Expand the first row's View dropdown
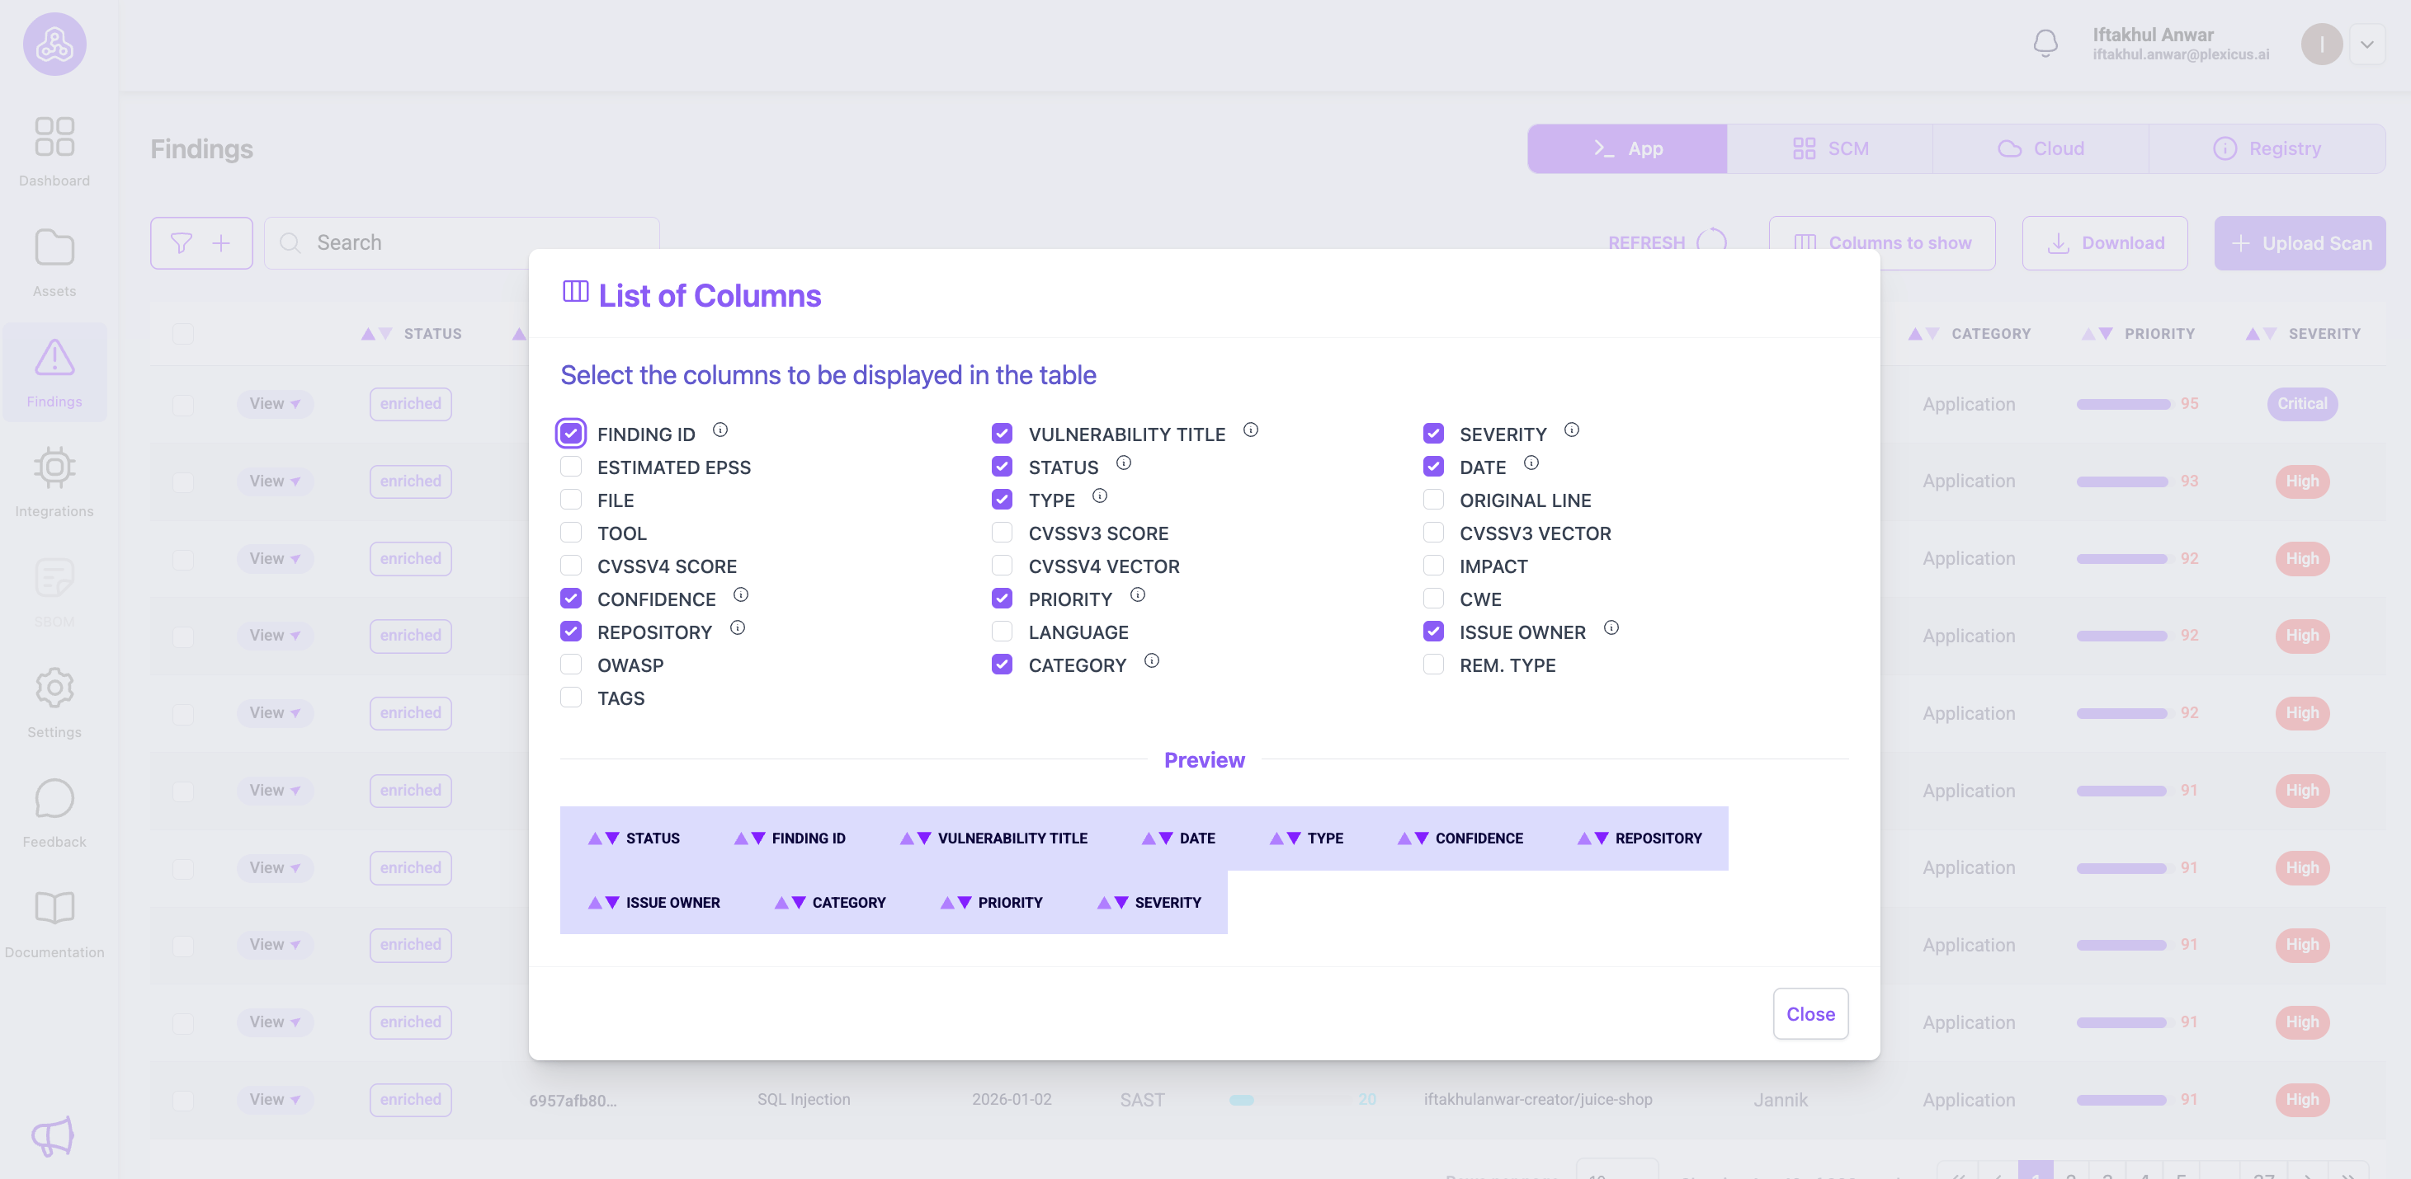The height and width of the screenshot is (1179, 2411). pos(274,403)
